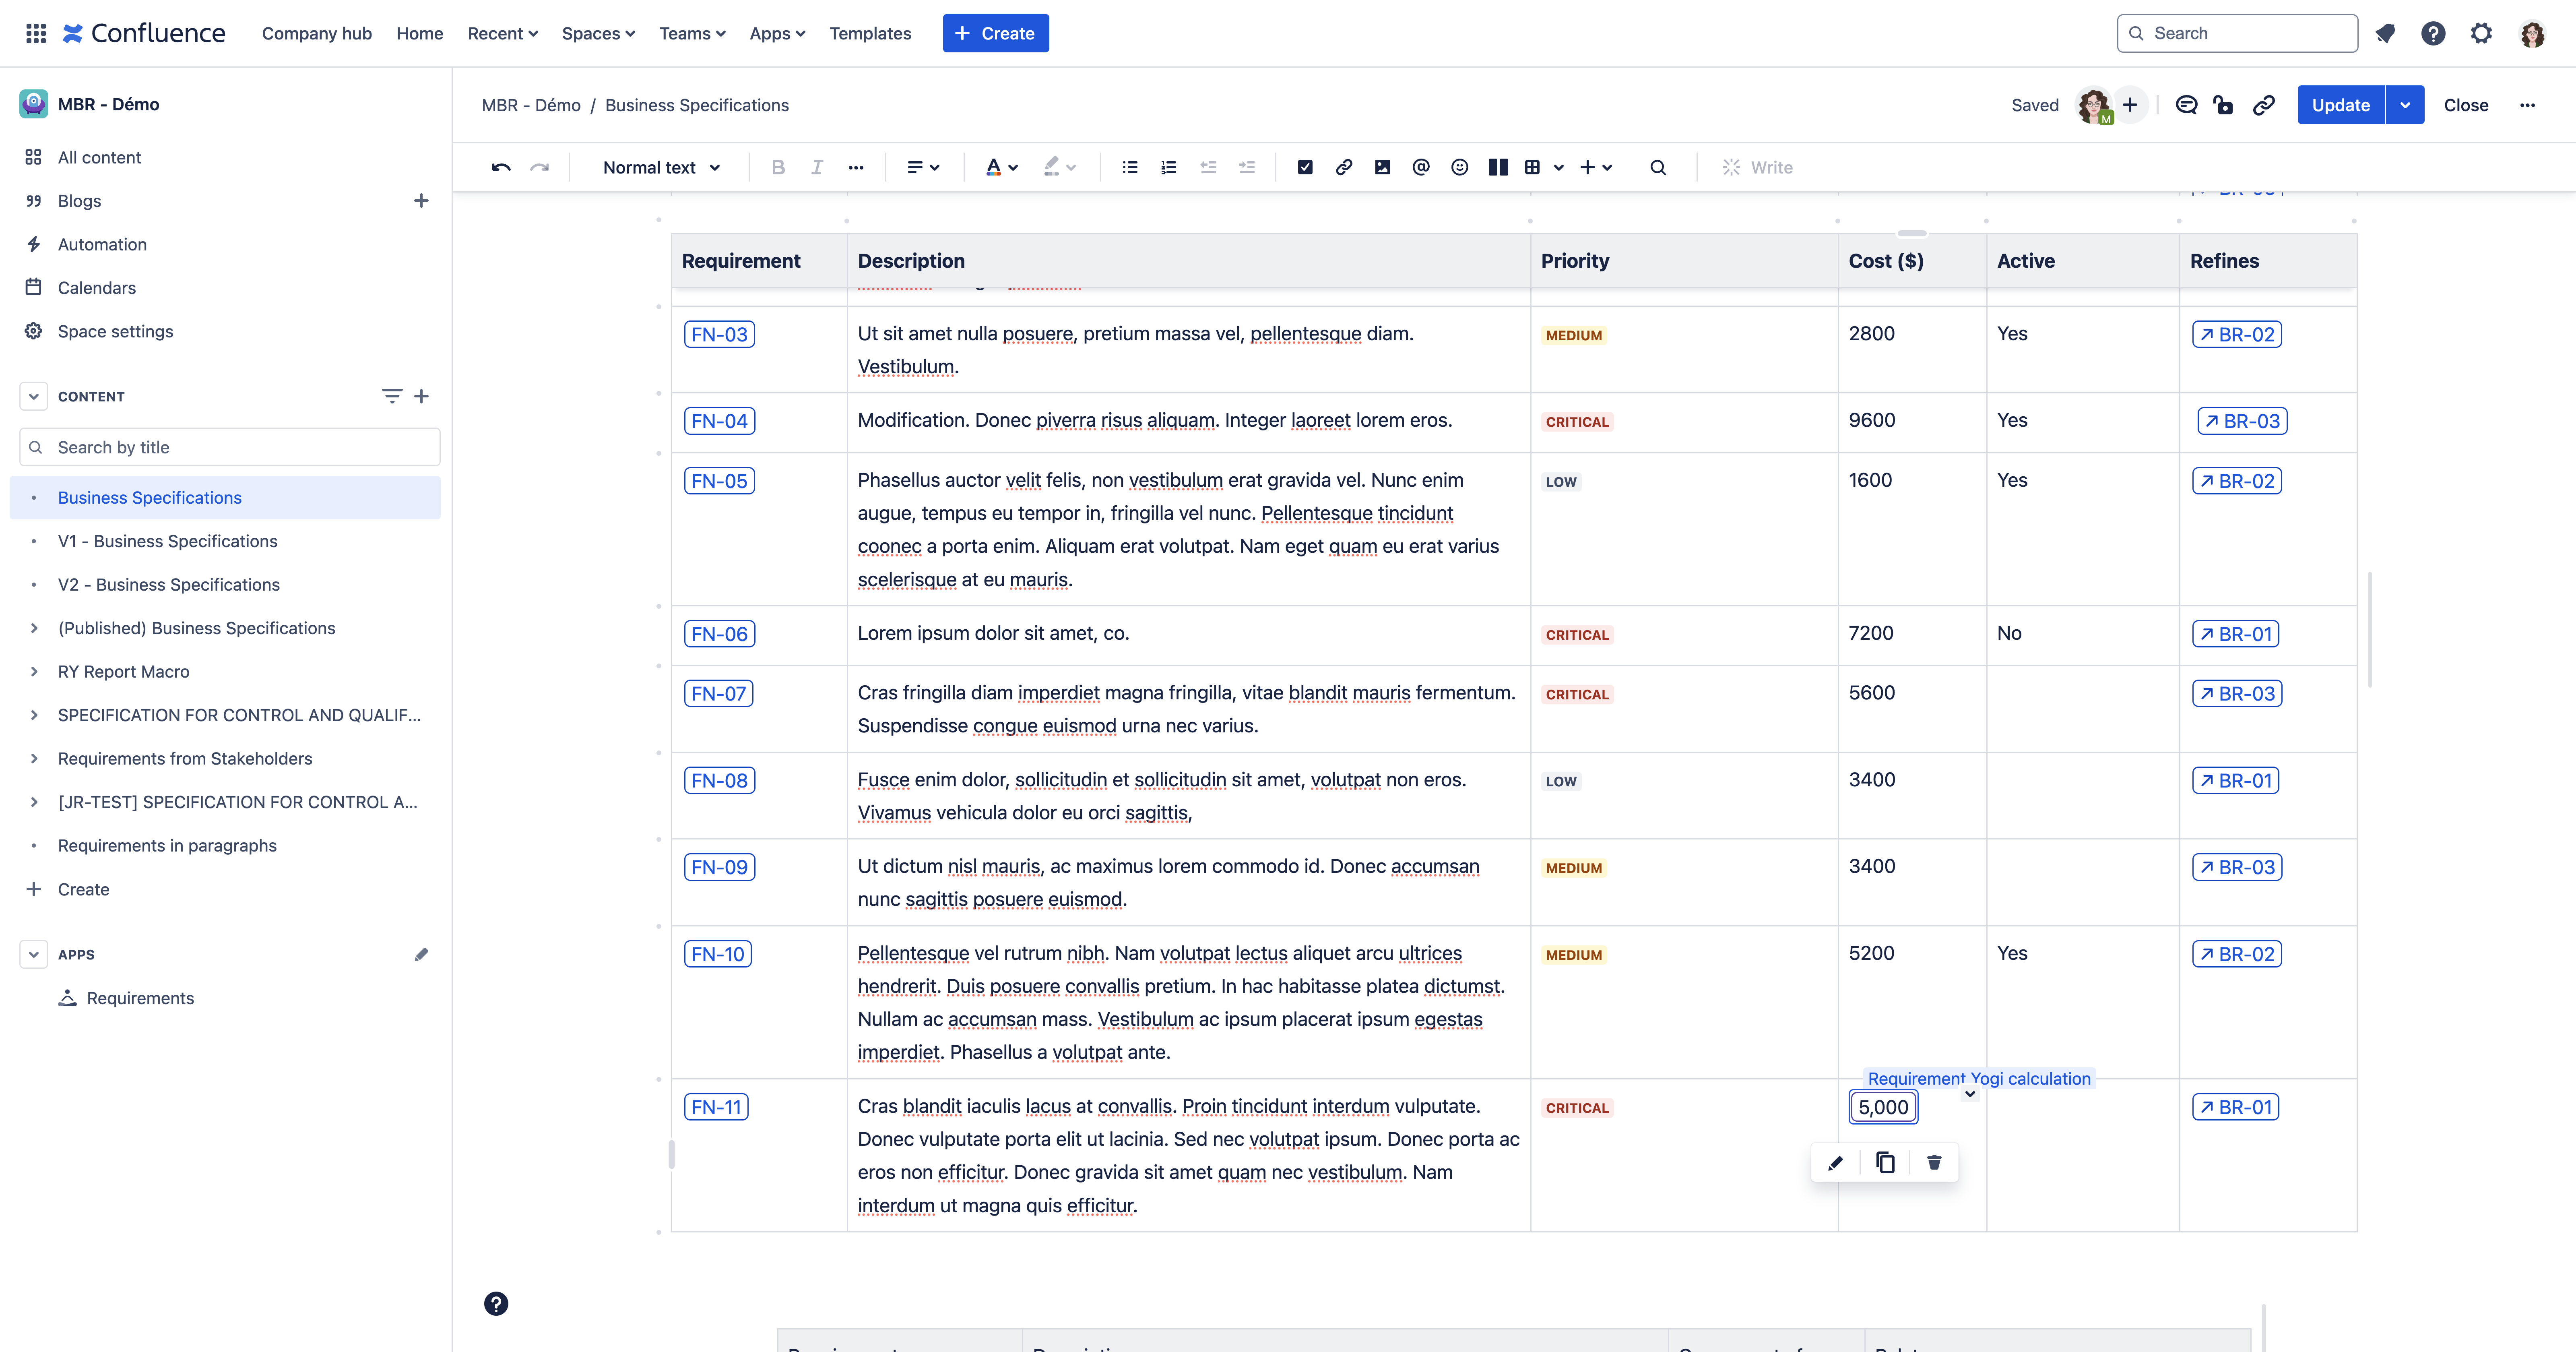The width and height of the screenshot is (2576, 1352).
Task: Insert an action item checkbox
Action: click(1305, 167)
